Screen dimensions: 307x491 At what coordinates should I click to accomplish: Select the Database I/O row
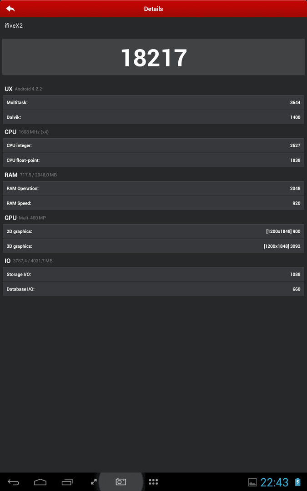pyautogui.click(x=154, y=289)
